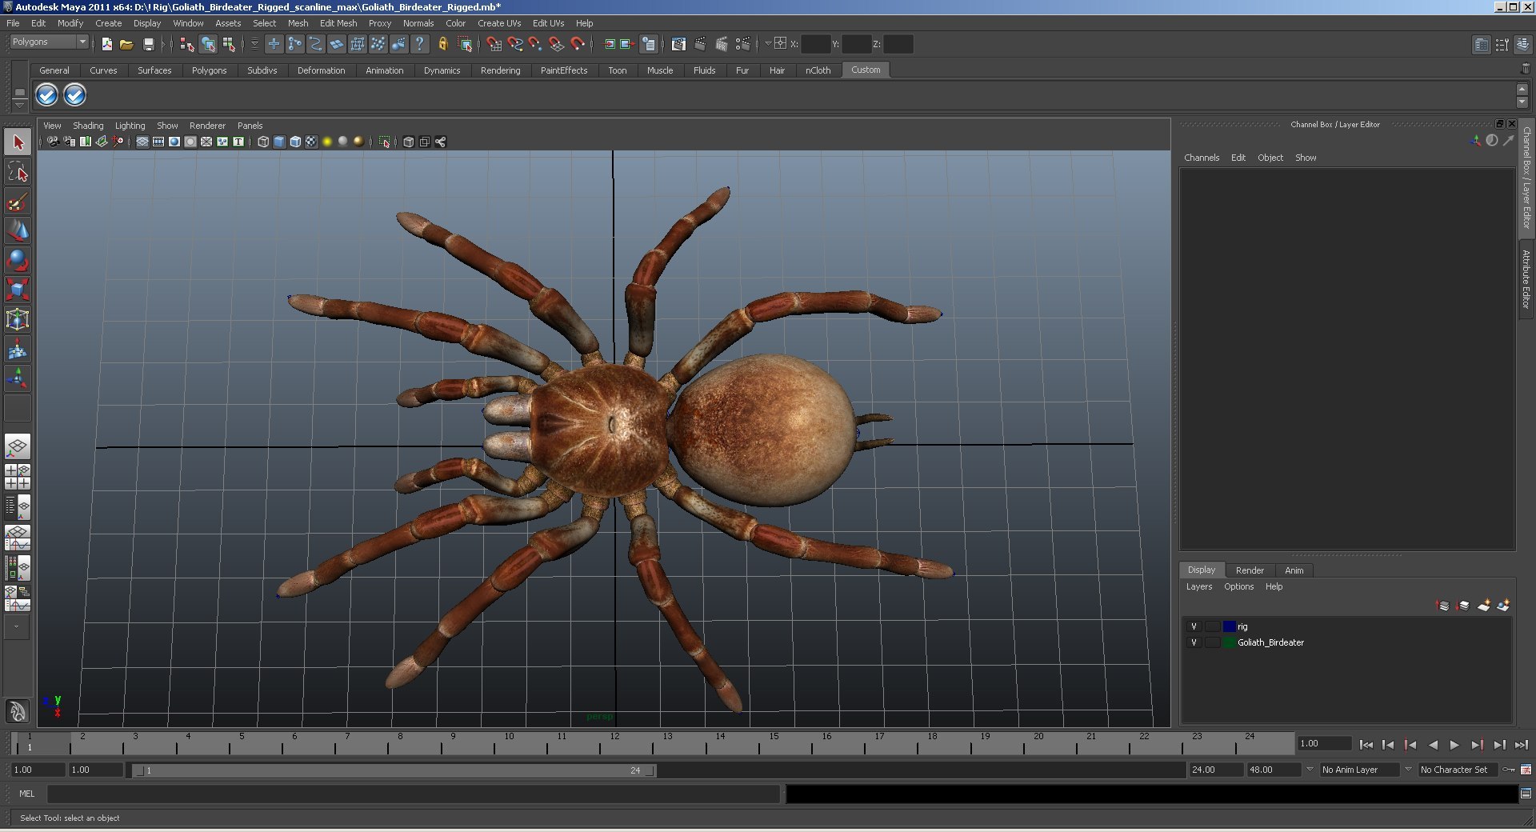Toggle textured display in the viewport
Viewport: 1536px width, 832px height.
[x=311, y=142]
